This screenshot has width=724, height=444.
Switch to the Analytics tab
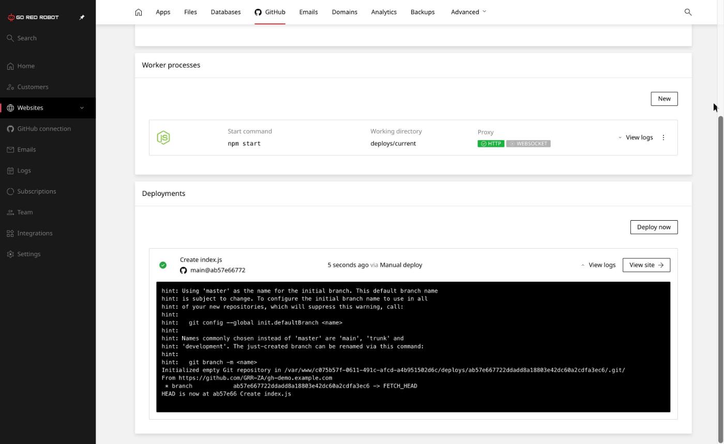[384, 12]
